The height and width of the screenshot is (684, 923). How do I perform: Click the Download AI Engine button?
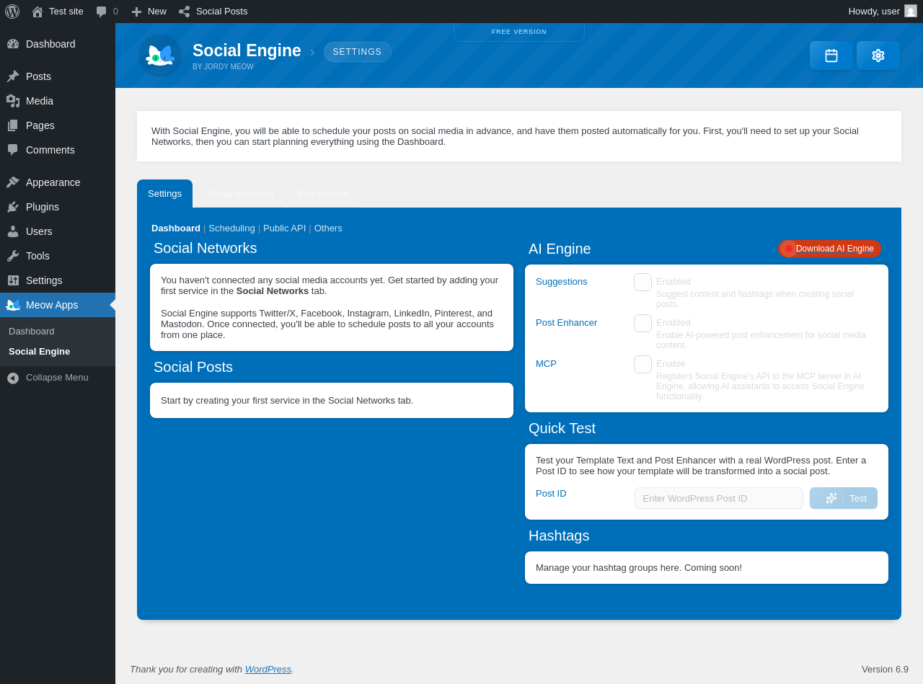830,249
